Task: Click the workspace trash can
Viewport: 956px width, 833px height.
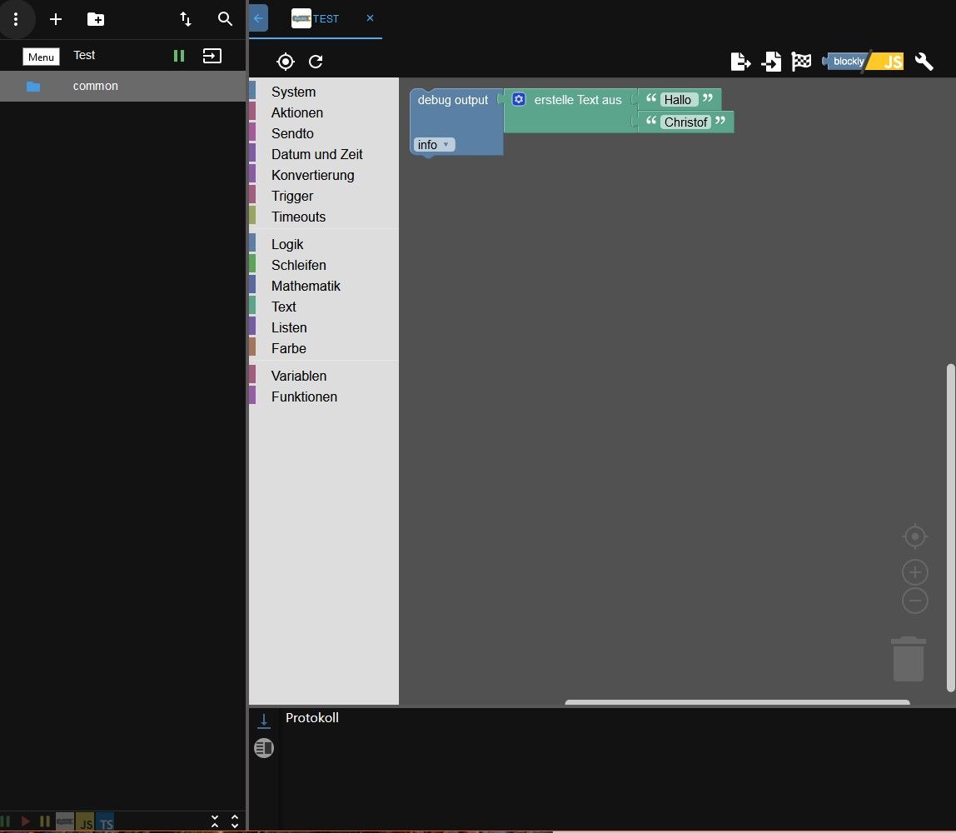Action: (909, 659)
